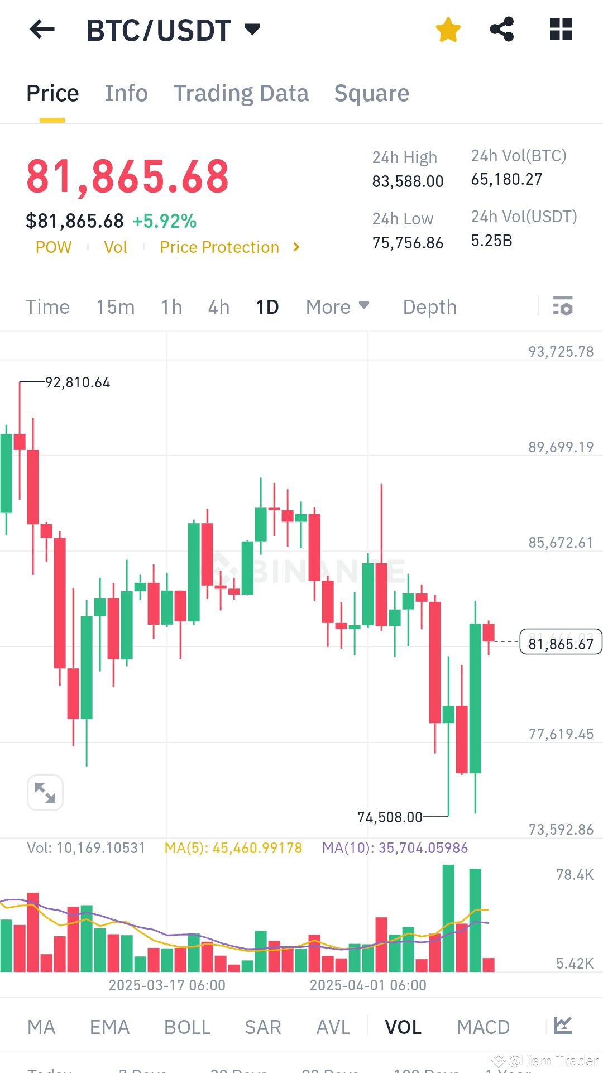The image size is (603, 1073).
Task: Add BTC/USDT to favorites via the star
Action: (x=448, y=30)
